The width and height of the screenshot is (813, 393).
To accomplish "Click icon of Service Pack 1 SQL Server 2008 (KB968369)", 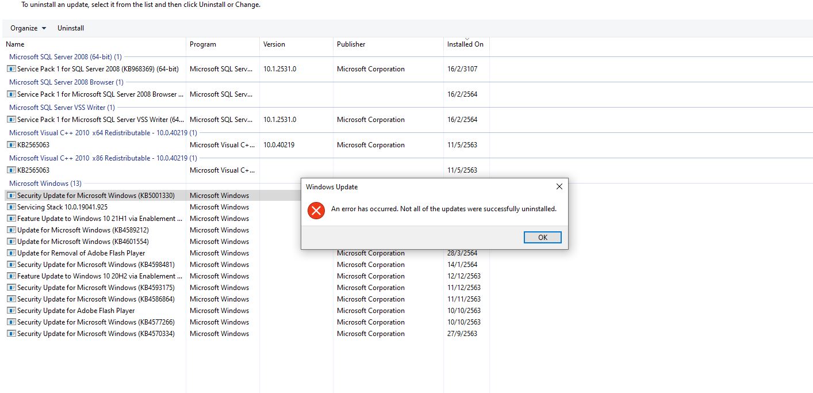I will coord(11,69).
